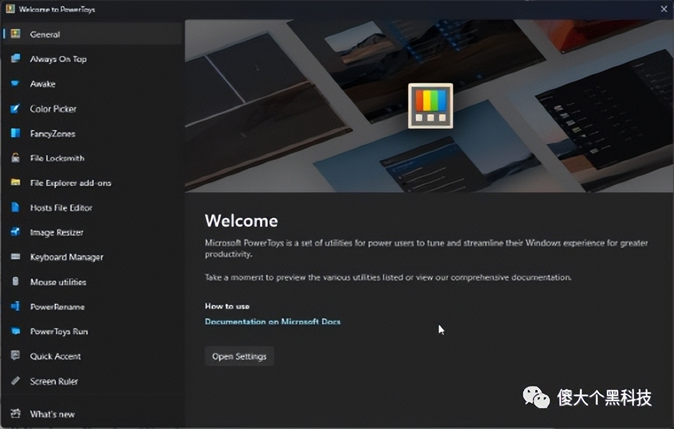Click the PowerToys Run icon

pyautogui.click(x=15, y=331)
